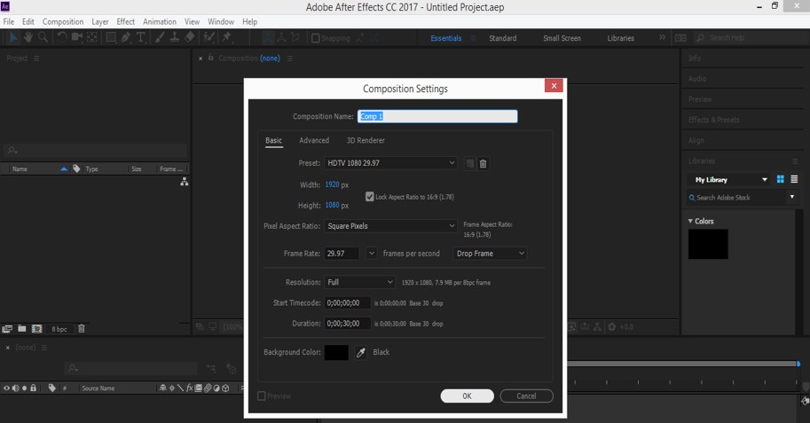
Task: Select the Puppet Pin tool
Action: (x=226, y=37)
